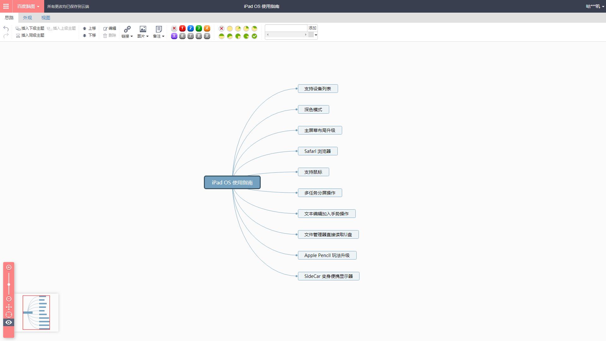Expand the 图片 image dropdown
This screenshot has width=606, height=341.
click(x=143, y=36)
